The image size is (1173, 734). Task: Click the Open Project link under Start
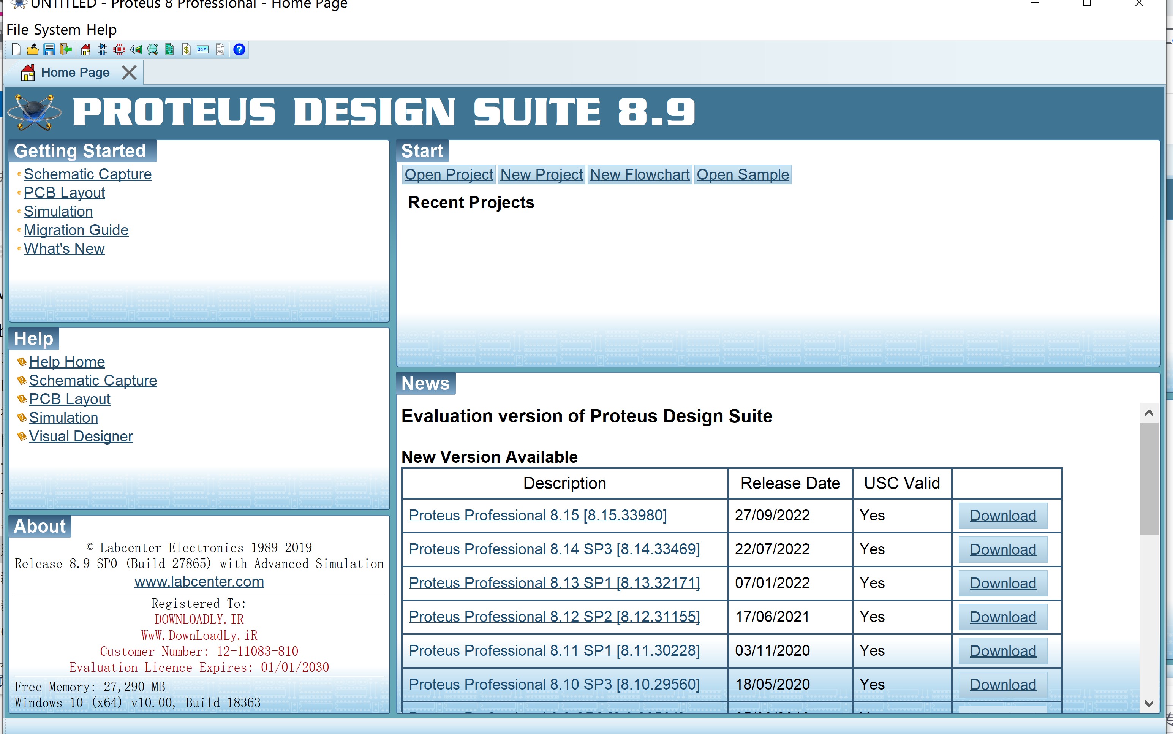pyautogui.click(x=449, y=174)
